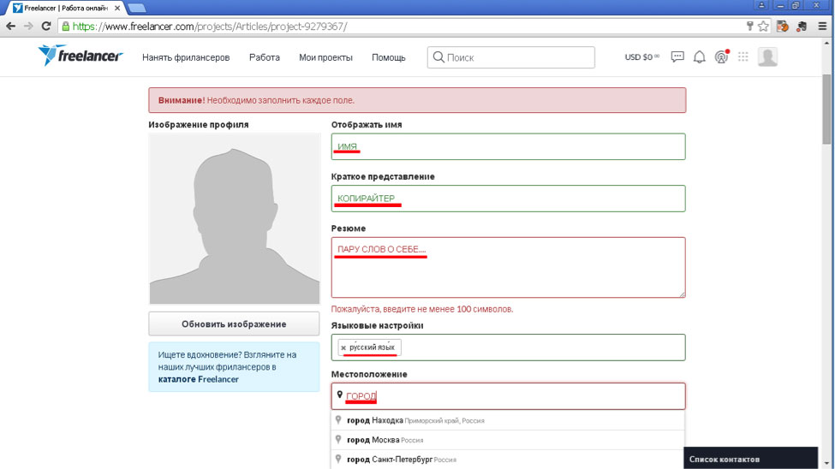Click the USD $0 balance
The height and width of the screenshot is (469, 835).
tap(641, 57)
